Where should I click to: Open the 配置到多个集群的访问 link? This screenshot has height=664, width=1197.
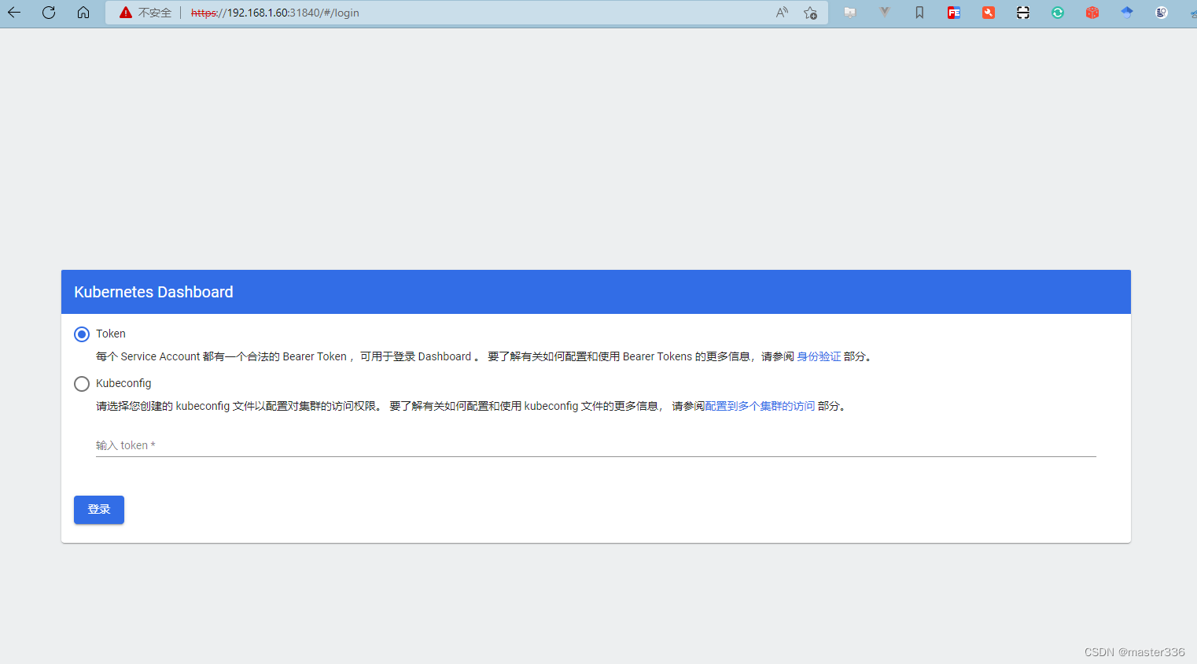pos(760,406)
